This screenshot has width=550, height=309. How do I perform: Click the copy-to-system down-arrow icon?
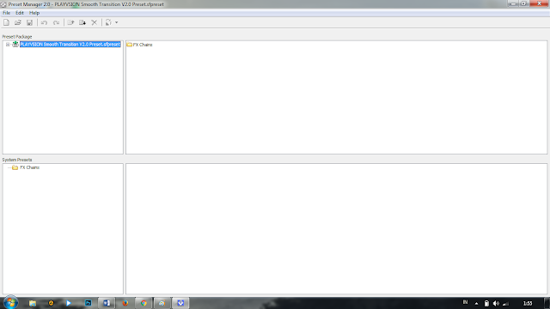82,22
